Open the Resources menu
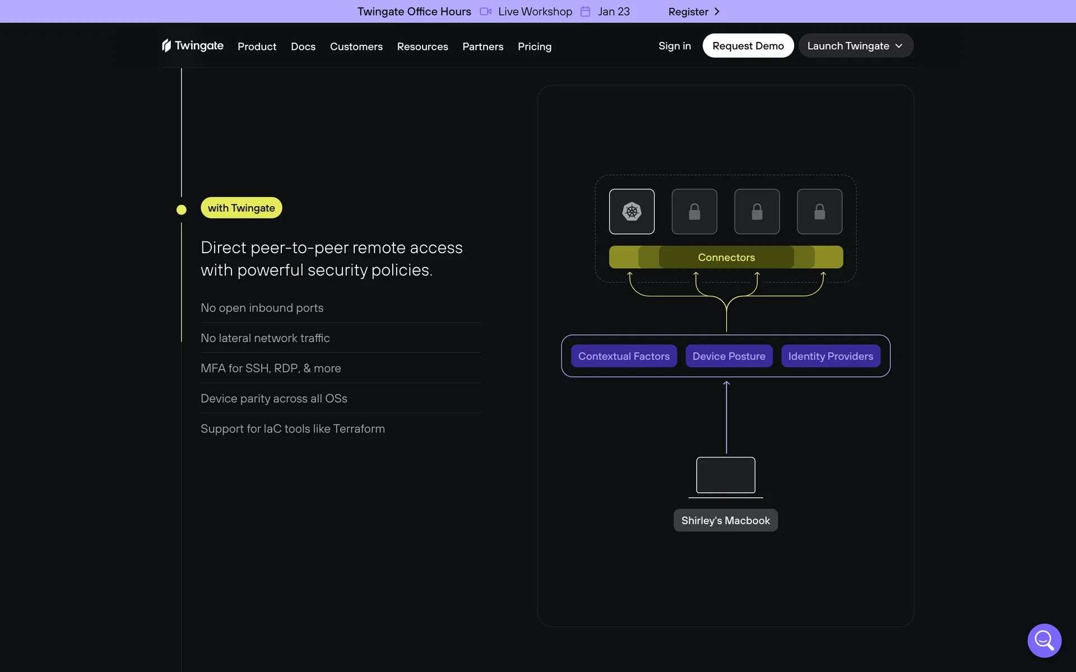The image size is (1076, 672). (422, 46)
